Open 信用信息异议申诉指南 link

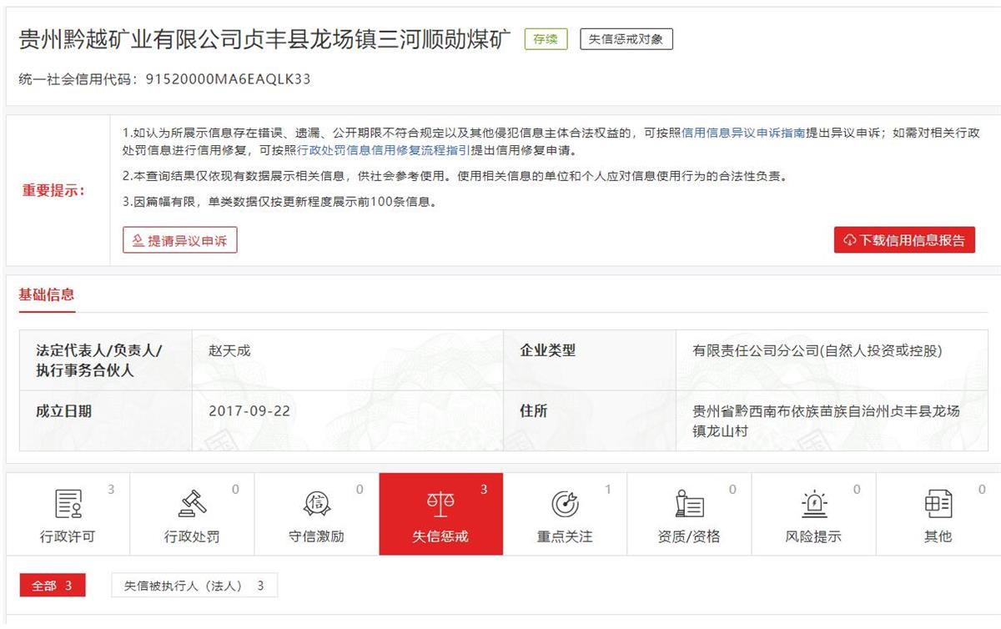click(x=743, y=133)
